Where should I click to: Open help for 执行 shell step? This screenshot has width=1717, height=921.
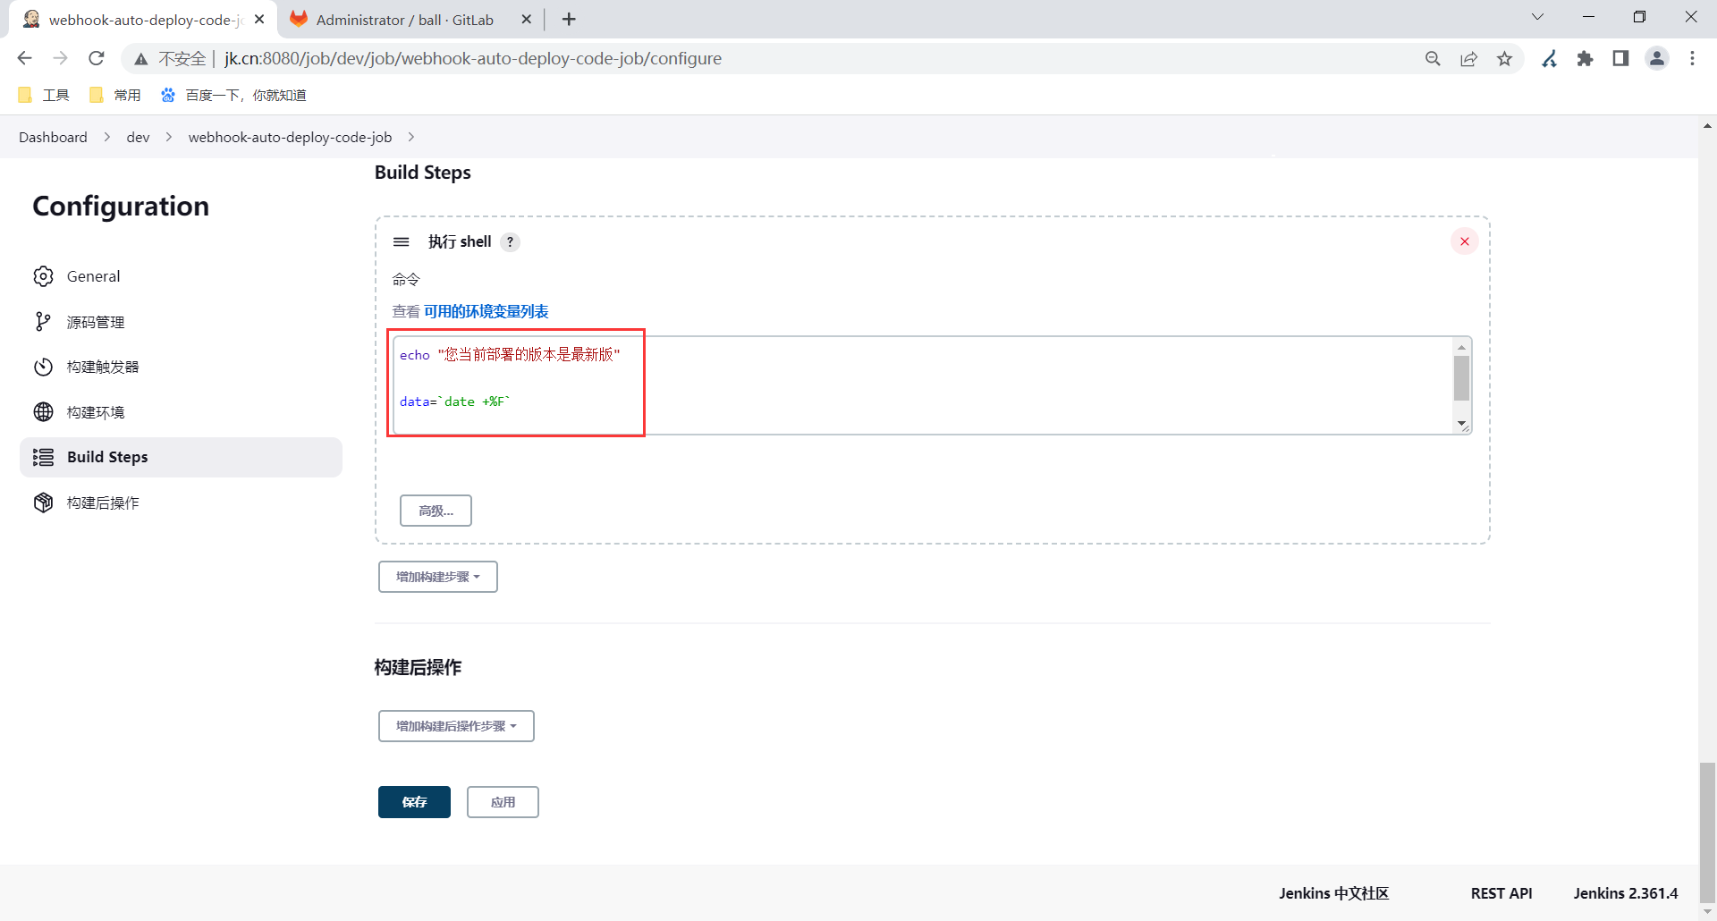click(510, 241)
